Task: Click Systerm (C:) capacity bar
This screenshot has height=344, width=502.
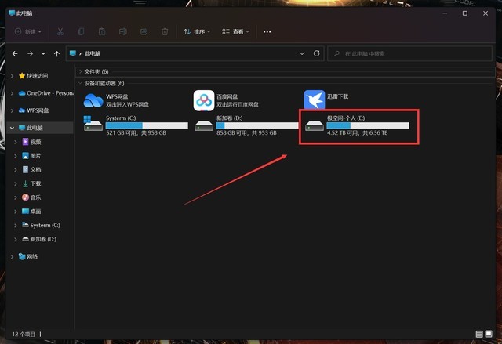Action: [147, 125]
